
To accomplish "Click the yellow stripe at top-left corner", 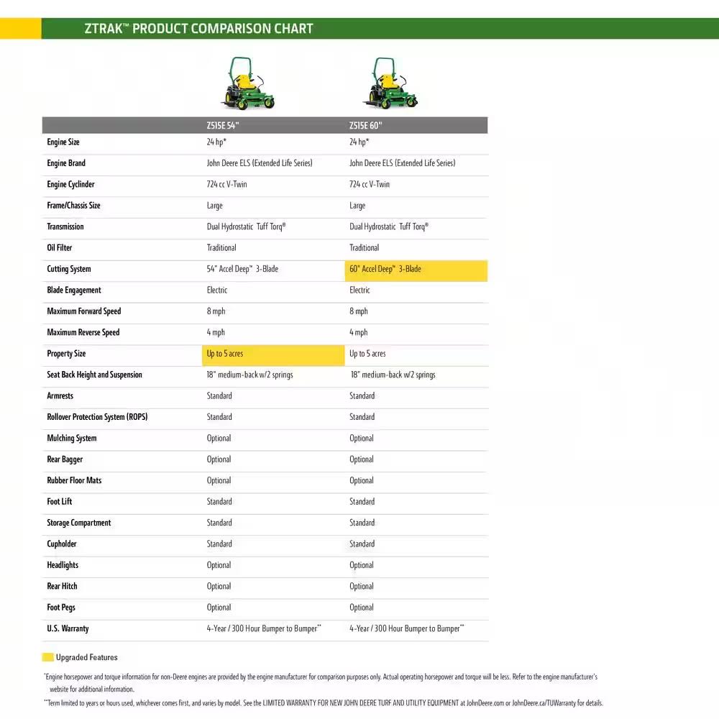I will pos(20,28).
